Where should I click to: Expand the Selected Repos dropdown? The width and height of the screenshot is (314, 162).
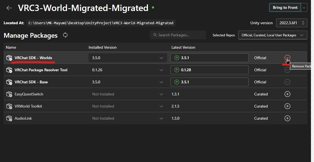(272, 35)
